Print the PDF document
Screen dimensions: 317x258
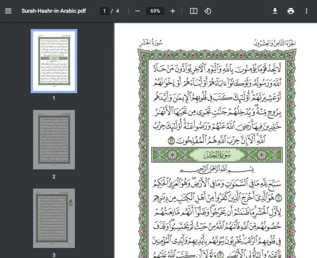click(291, 11)
